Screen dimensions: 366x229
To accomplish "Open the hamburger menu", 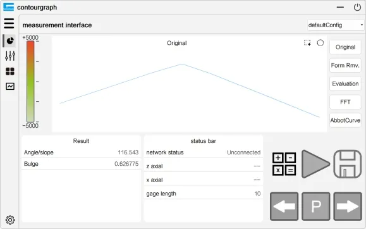I will tap(9, 23).
